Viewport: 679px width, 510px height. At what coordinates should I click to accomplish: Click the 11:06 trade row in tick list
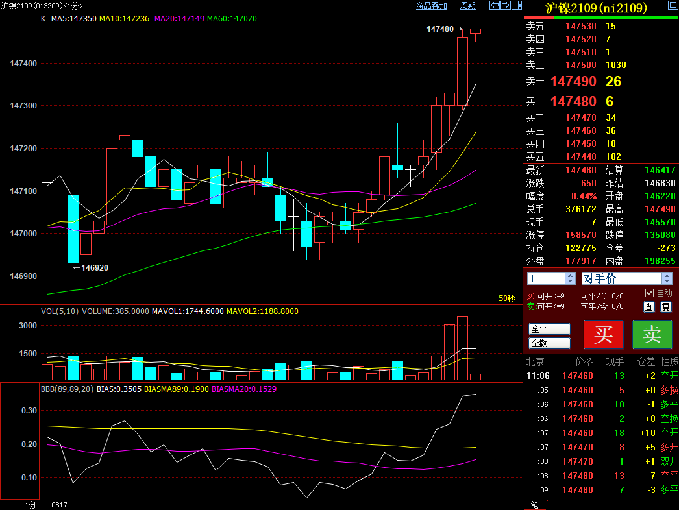(602, 376)
